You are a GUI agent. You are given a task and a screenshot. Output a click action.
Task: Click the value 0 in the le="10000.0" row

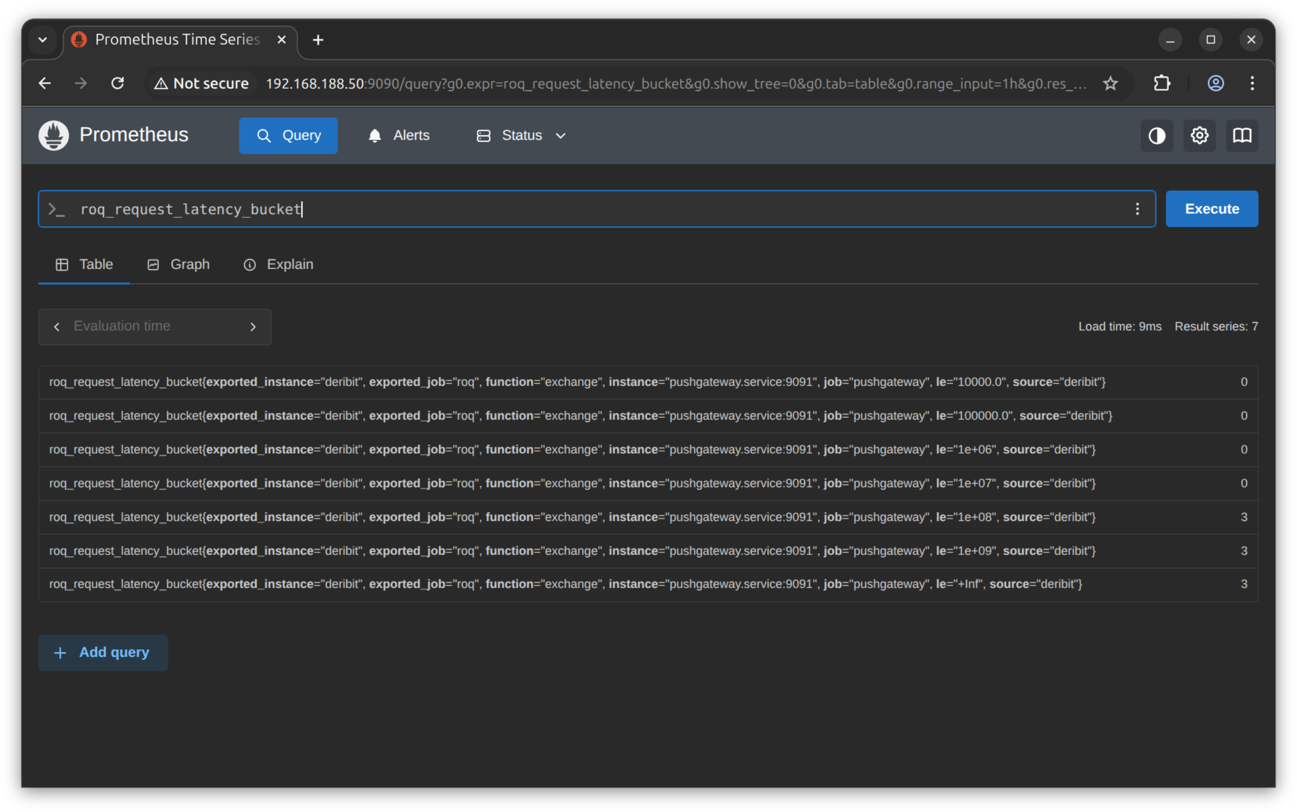point(1243,382)
